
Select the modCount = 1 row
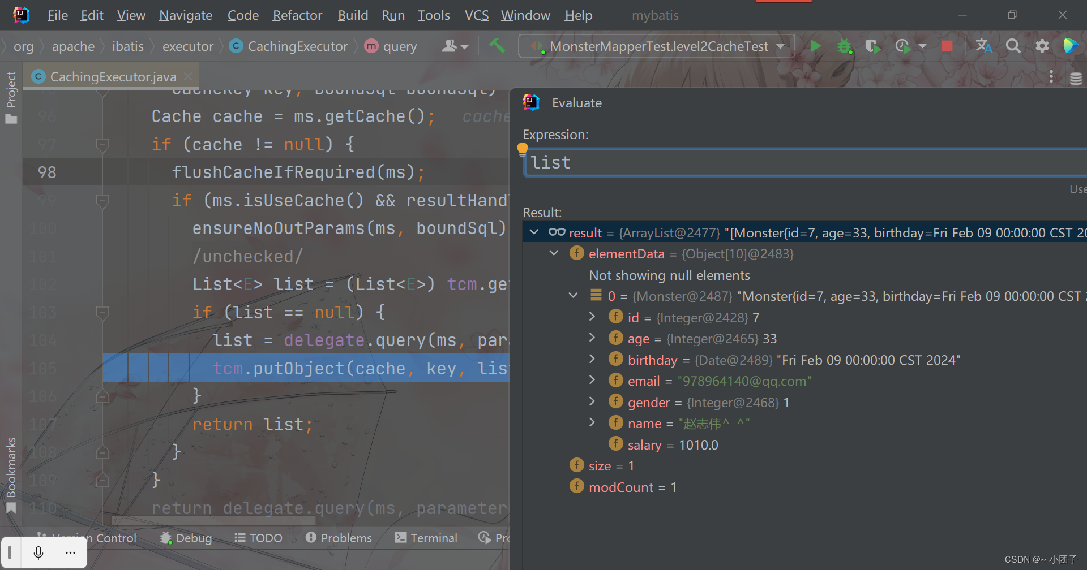[623, 487]
